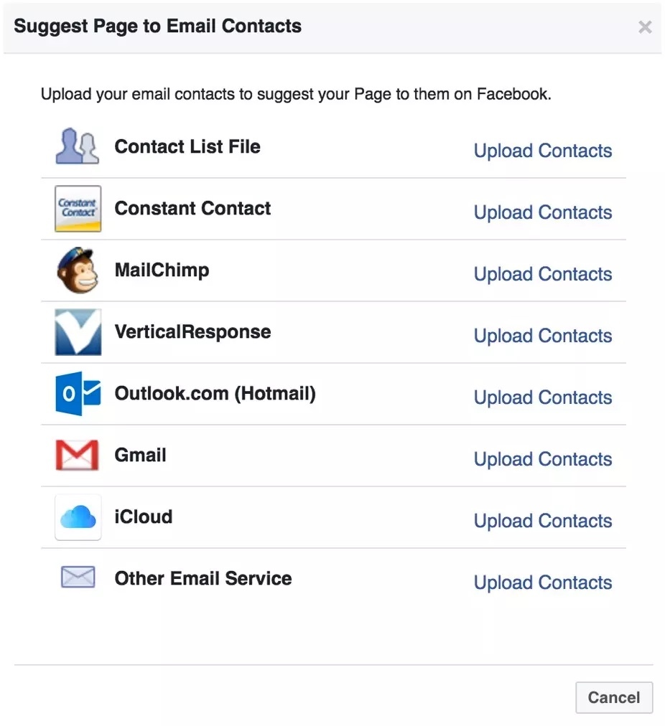Upload contacts from Constant Contact
The width and height of the screenshot is (665, 726).
[x=543, y=212]
